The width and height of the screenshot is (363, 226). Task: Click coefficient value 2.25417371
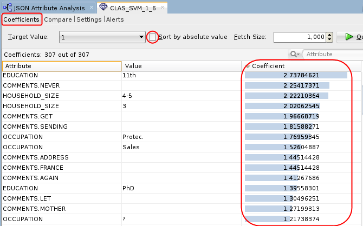[301, 85]
